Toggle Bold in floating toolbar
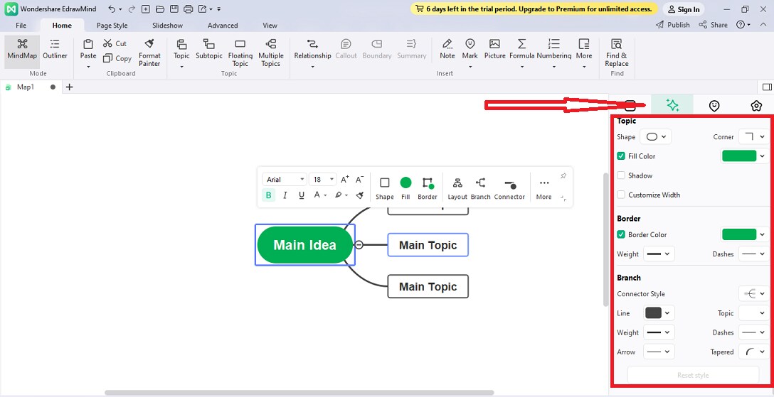The image size is (774, 397). [268, 195]
